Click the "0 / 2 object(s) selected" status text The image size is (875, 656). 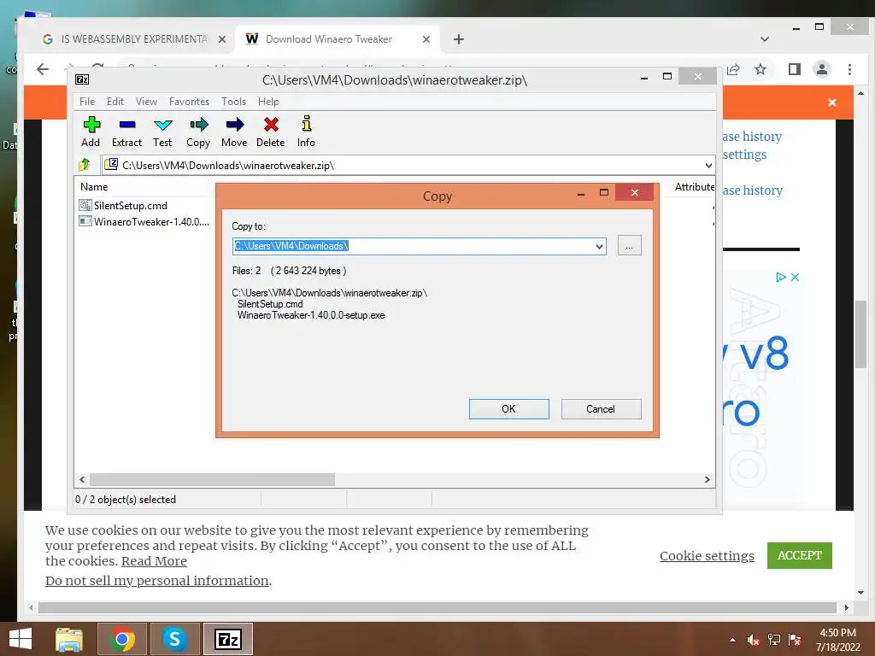126,500
